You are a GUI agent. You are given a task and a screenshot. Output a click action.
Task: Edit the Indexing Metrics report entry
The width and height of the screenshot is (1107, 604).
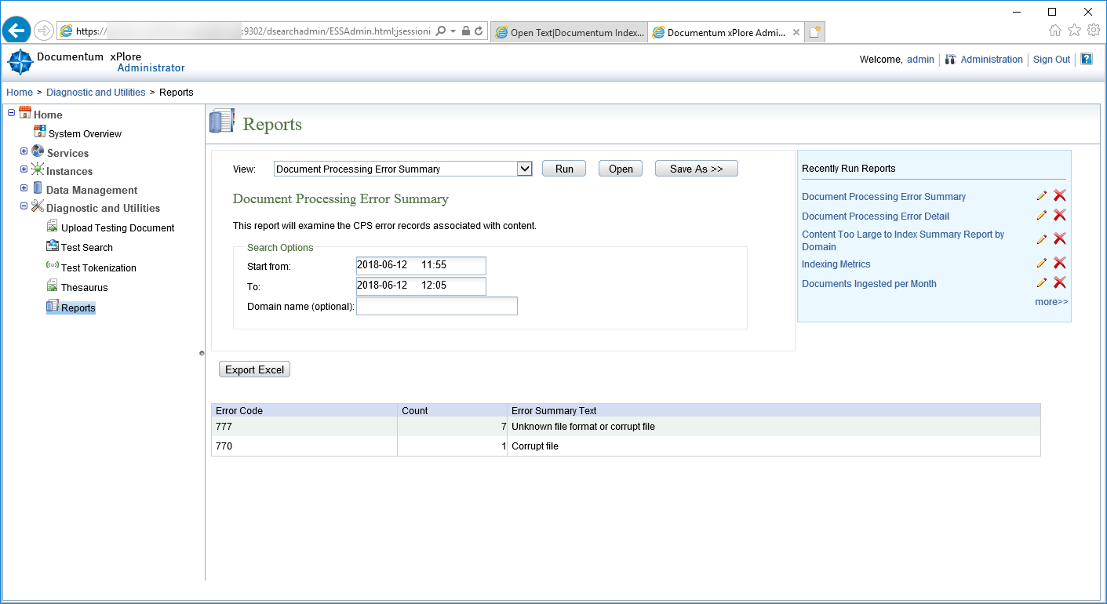[x=1042, y=263]
